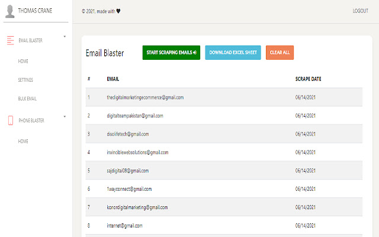
Task: Open Home under Email Blaster
Action: click(x=23, y=61)
